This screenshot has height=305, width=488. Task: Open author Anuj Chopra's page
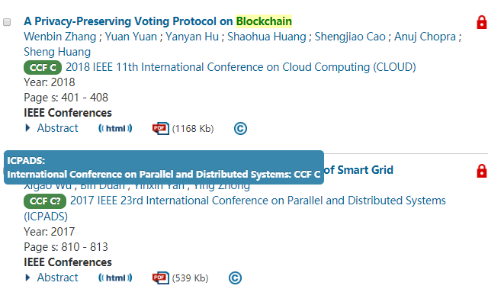click(425, 37)
